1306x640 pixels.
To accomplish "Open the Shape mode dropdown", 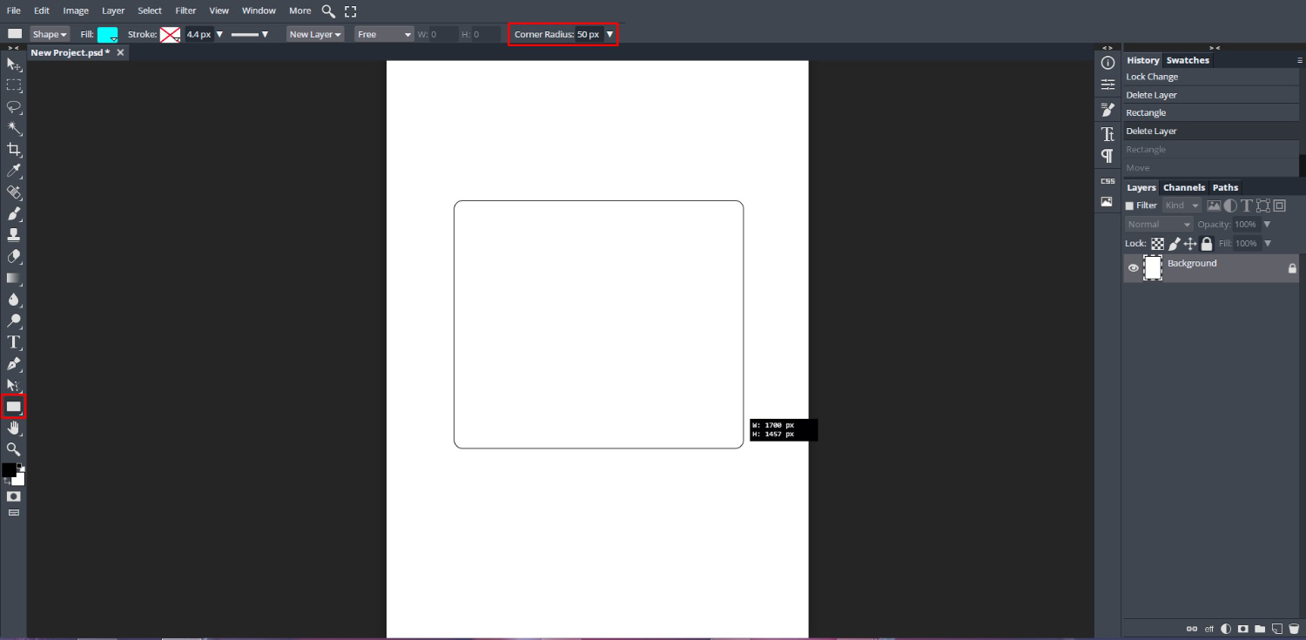I will click(x=50, y=35).
